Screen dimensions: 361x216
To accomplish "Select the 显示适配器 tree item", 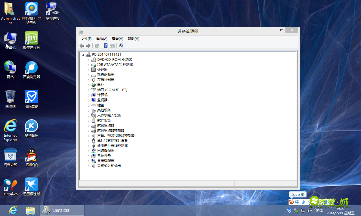I will point(105,161).
